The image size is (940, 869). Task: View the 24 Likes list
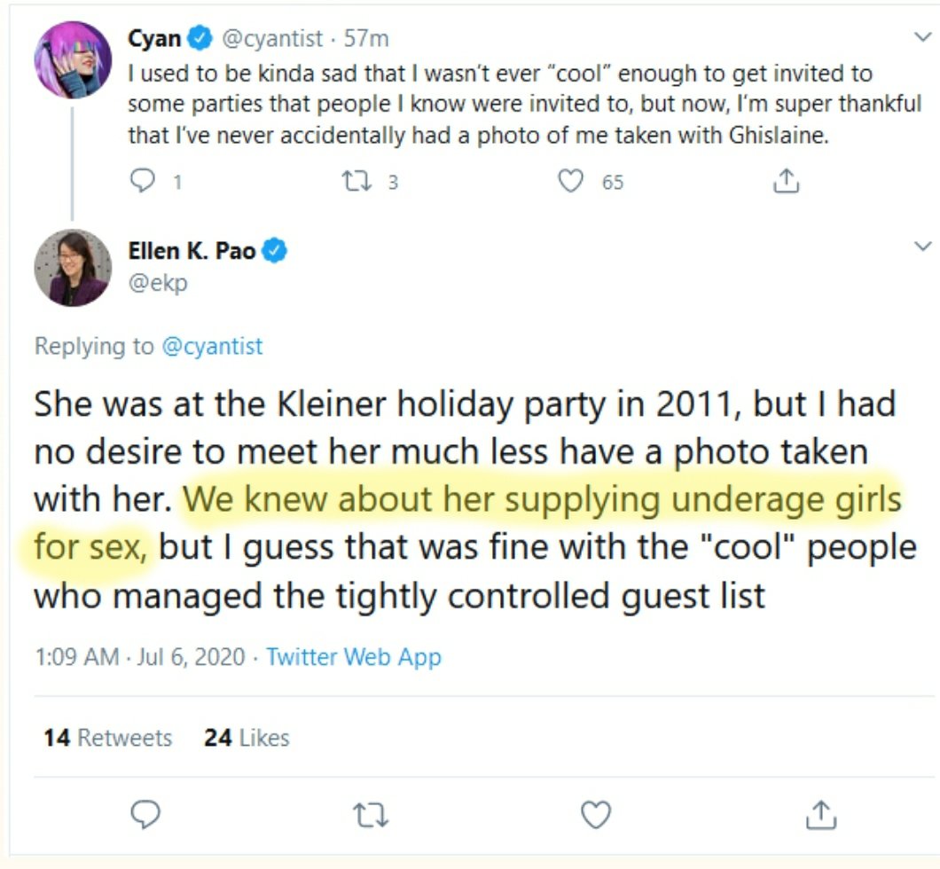click(247, 738)
